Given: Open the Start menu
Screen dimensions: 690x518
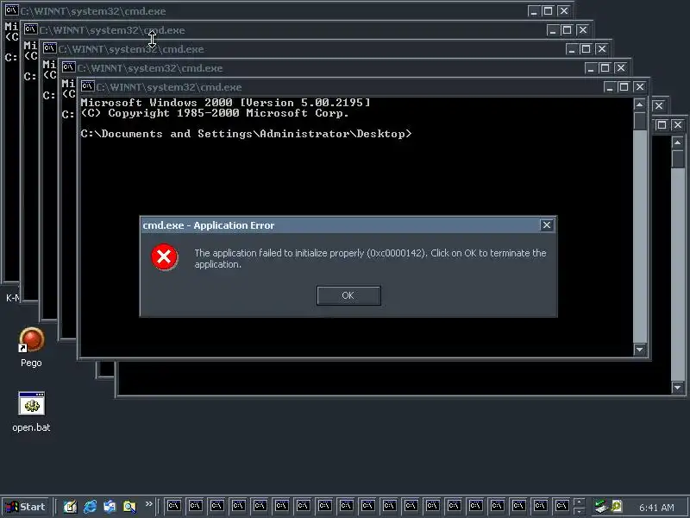Looking at the screenshot, I should click(x=26, y=507).
